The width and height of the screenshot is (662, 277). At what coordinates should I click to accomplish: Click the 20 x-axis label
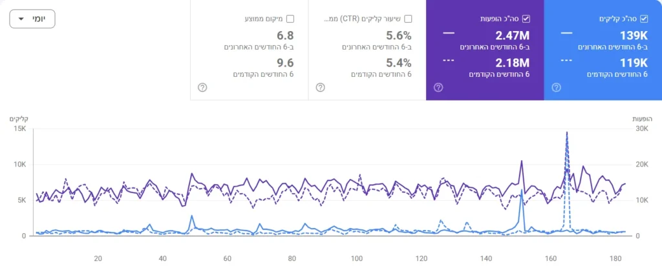pyautogui.click(x=98, y=259)
